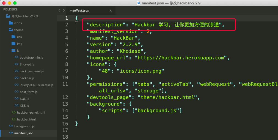Click the "2.2.9" version value

tap(130, 45)
